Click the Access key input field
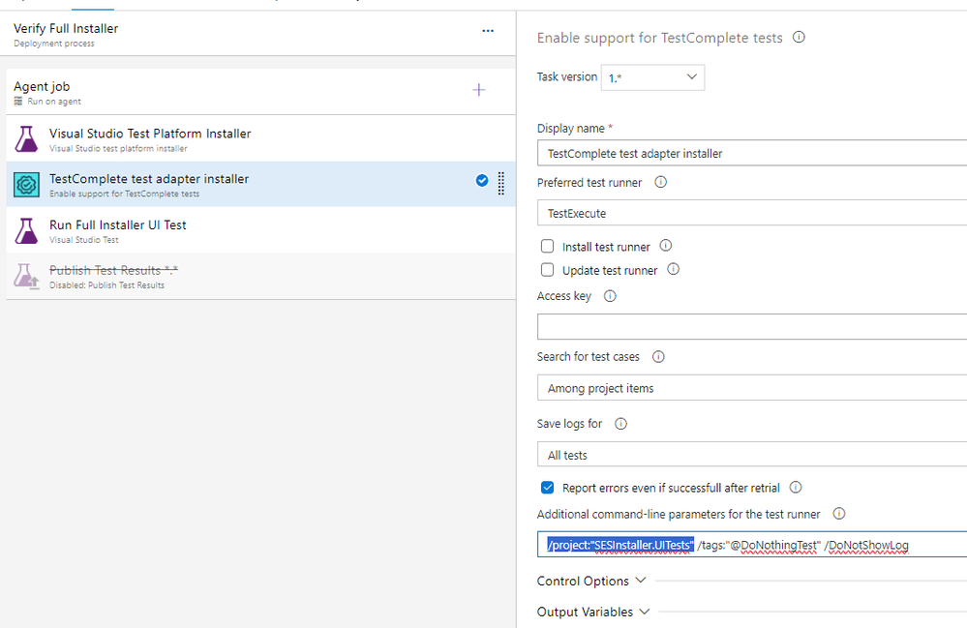967x628 pixels. [x=751, y=327]
